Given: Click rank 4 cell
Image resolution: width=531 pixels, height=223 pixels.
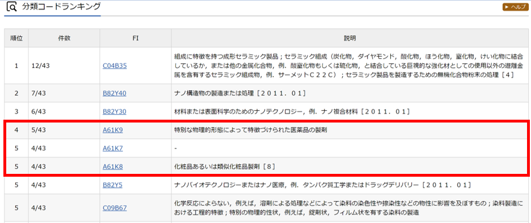Looking at the screenshot, I should click(16, 130).
